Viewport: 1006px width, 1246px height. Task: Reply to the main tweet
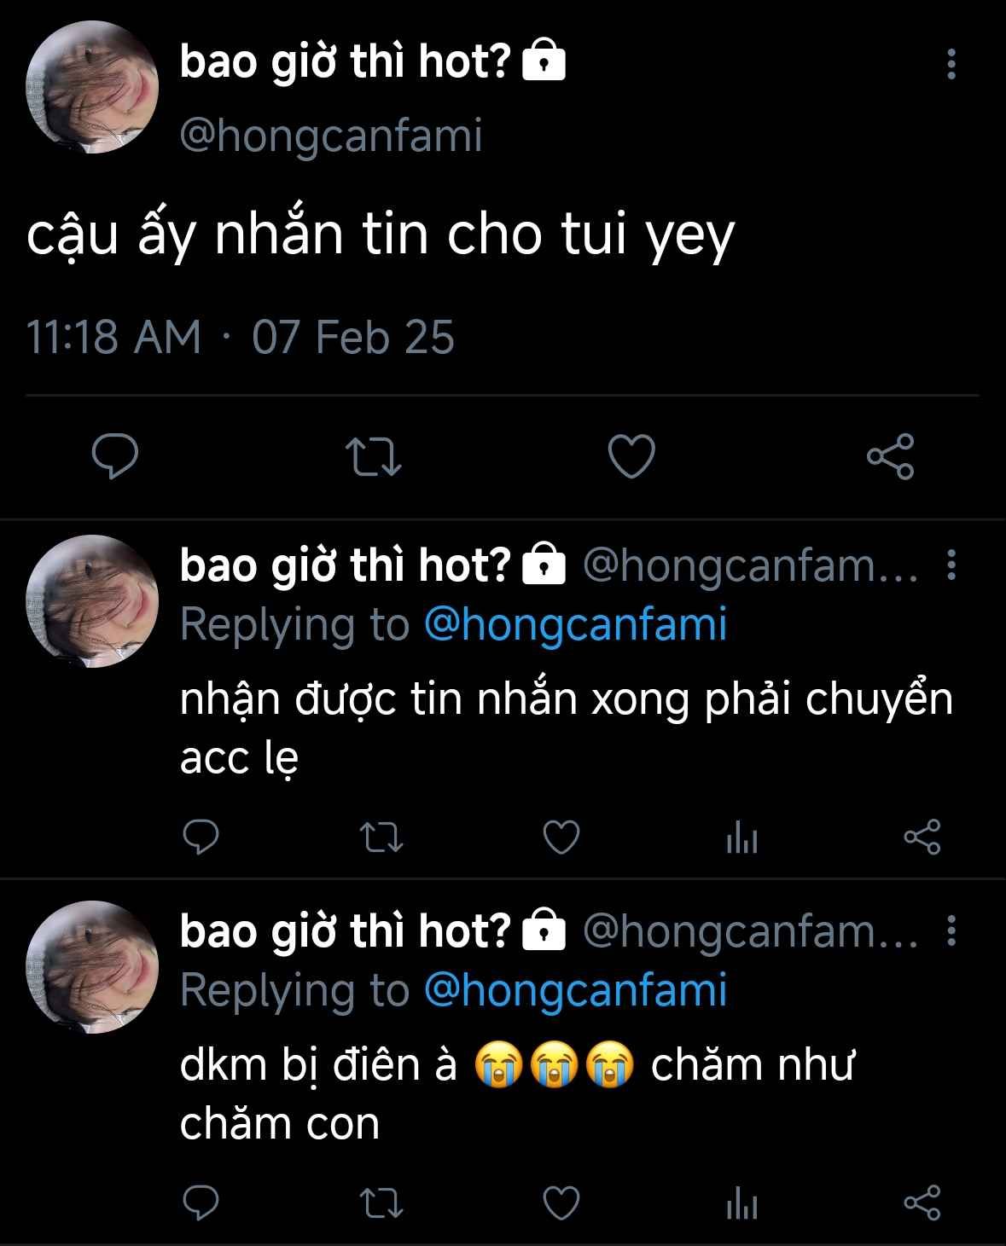pyautogui.click(x=115, y=456)
